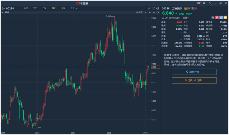Click the PE value 11.23

(x=224, y=33)
